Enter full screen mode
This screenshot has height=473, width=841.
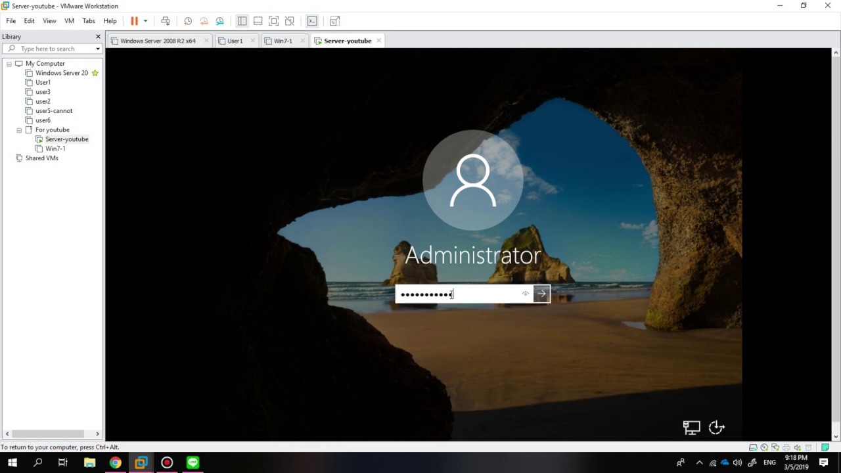tap(273, 21)
